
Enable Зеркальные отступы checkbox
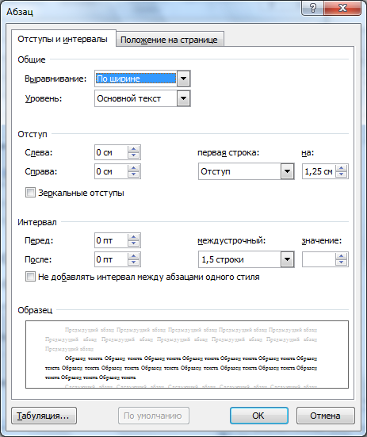(30, 193)
